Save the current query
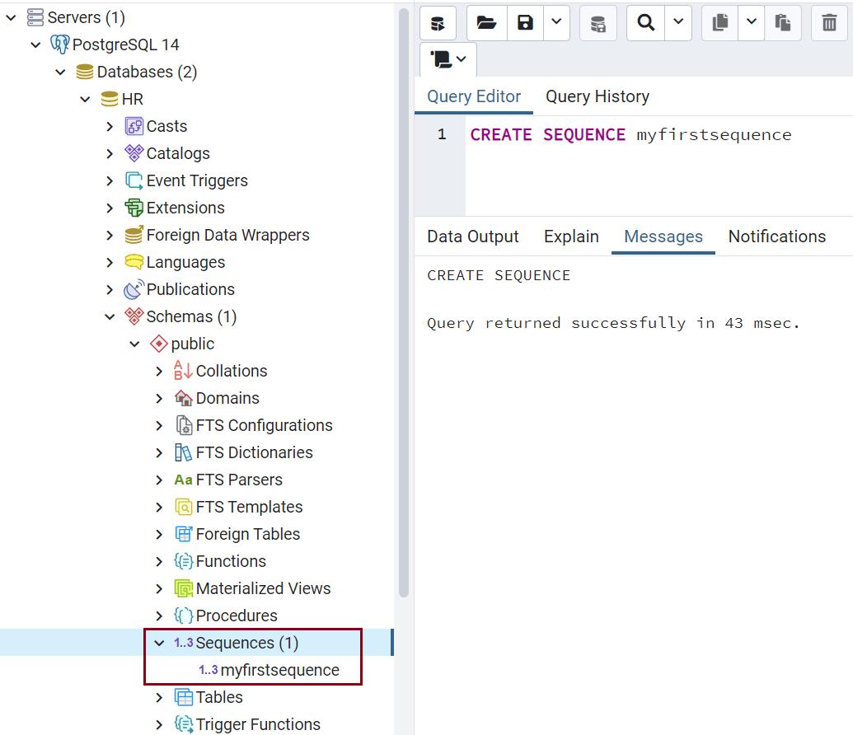853x735 pixels. (525, 22)
